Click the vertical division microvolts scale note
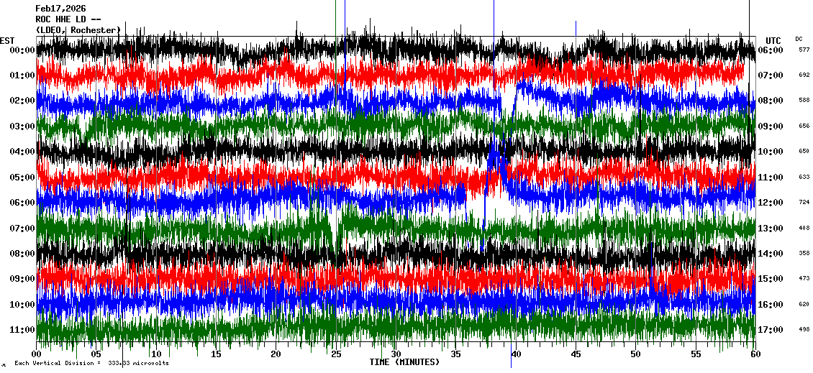This screenshot has width=813, height=373. click(x=91, y=363)
